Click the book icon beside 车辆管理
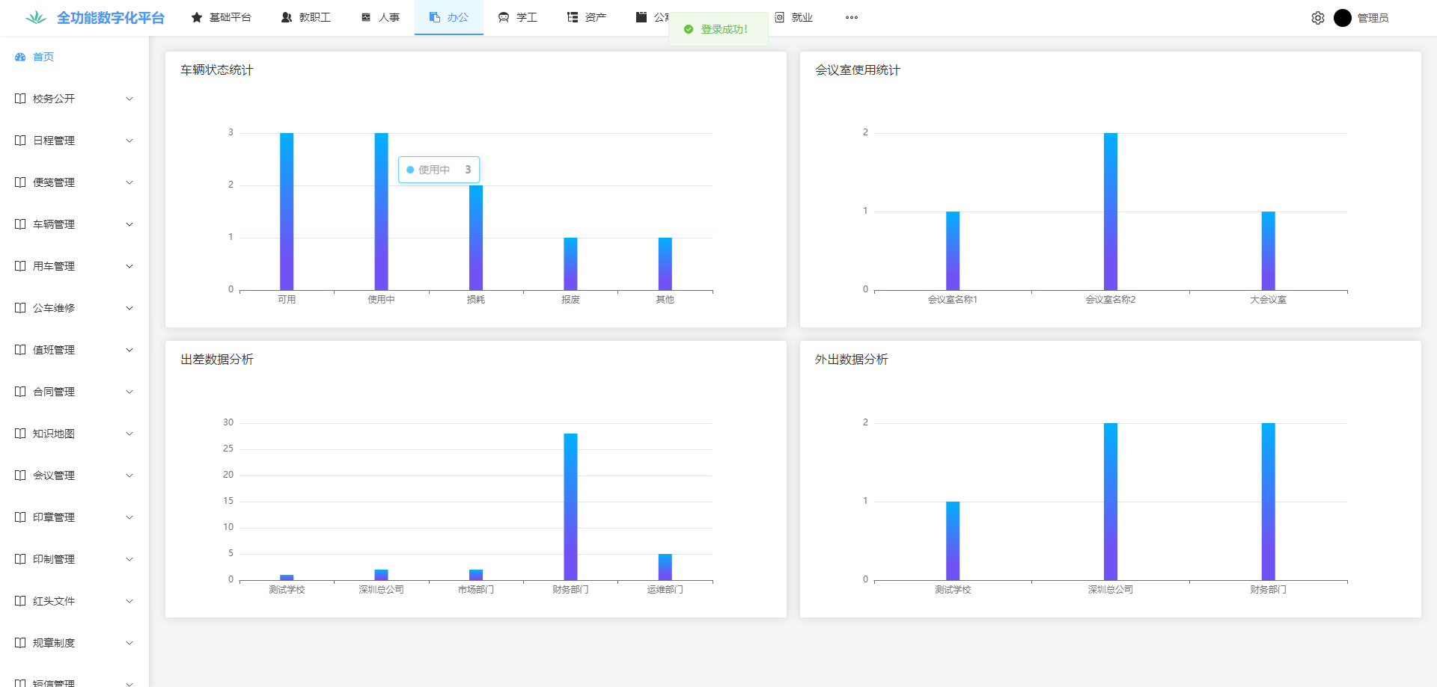The height and width of the screenshot is (687, 1437). [20, 224]
